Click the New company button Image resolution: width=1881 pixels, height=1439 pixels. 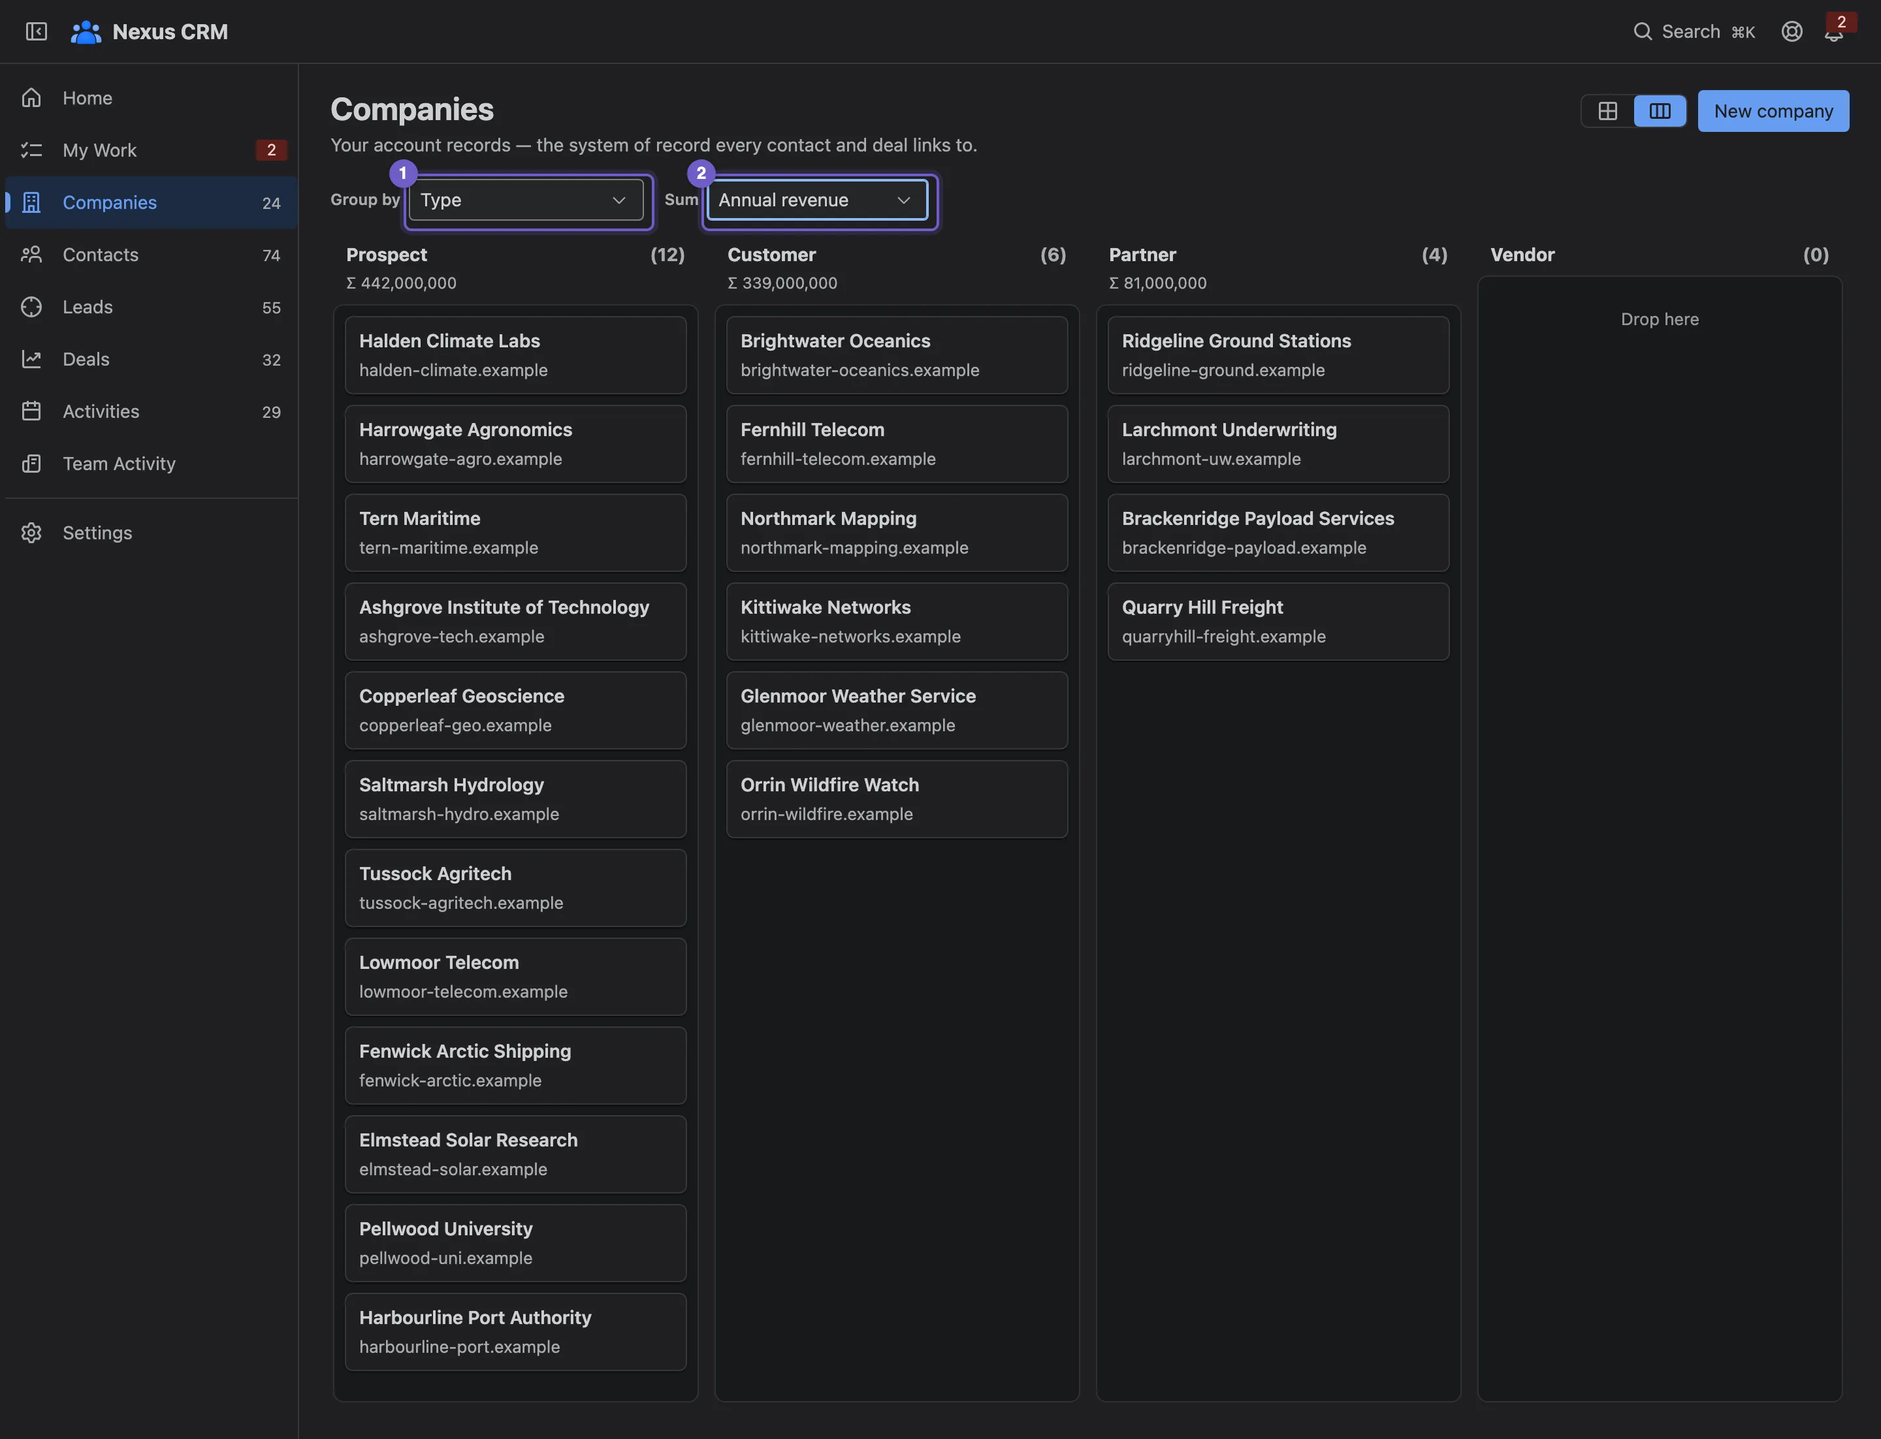1773,112
